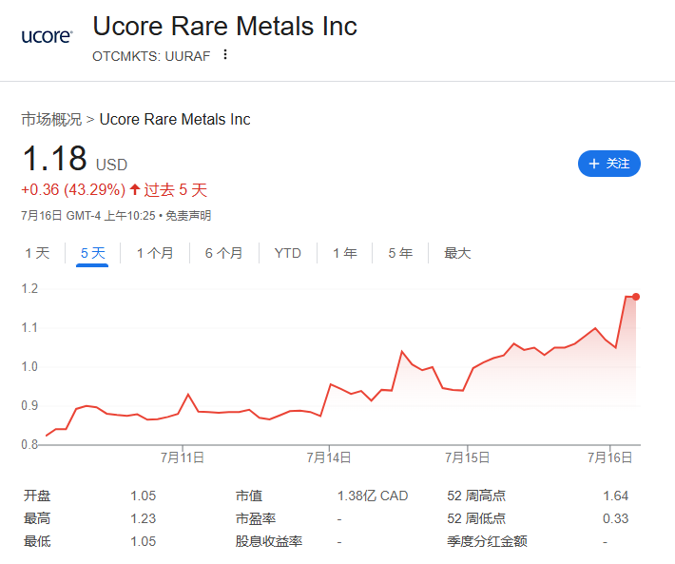675x564 pixels.
Task: Follow stock with 关注 button
Action: (x=609, y=164)
